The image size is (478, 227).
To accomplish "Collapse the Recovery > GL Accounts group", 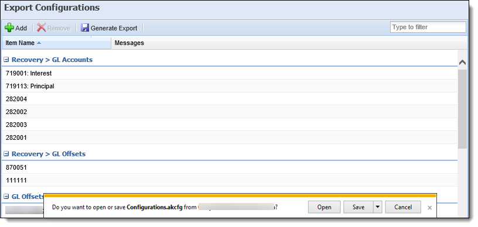I will tap(6, 60).
